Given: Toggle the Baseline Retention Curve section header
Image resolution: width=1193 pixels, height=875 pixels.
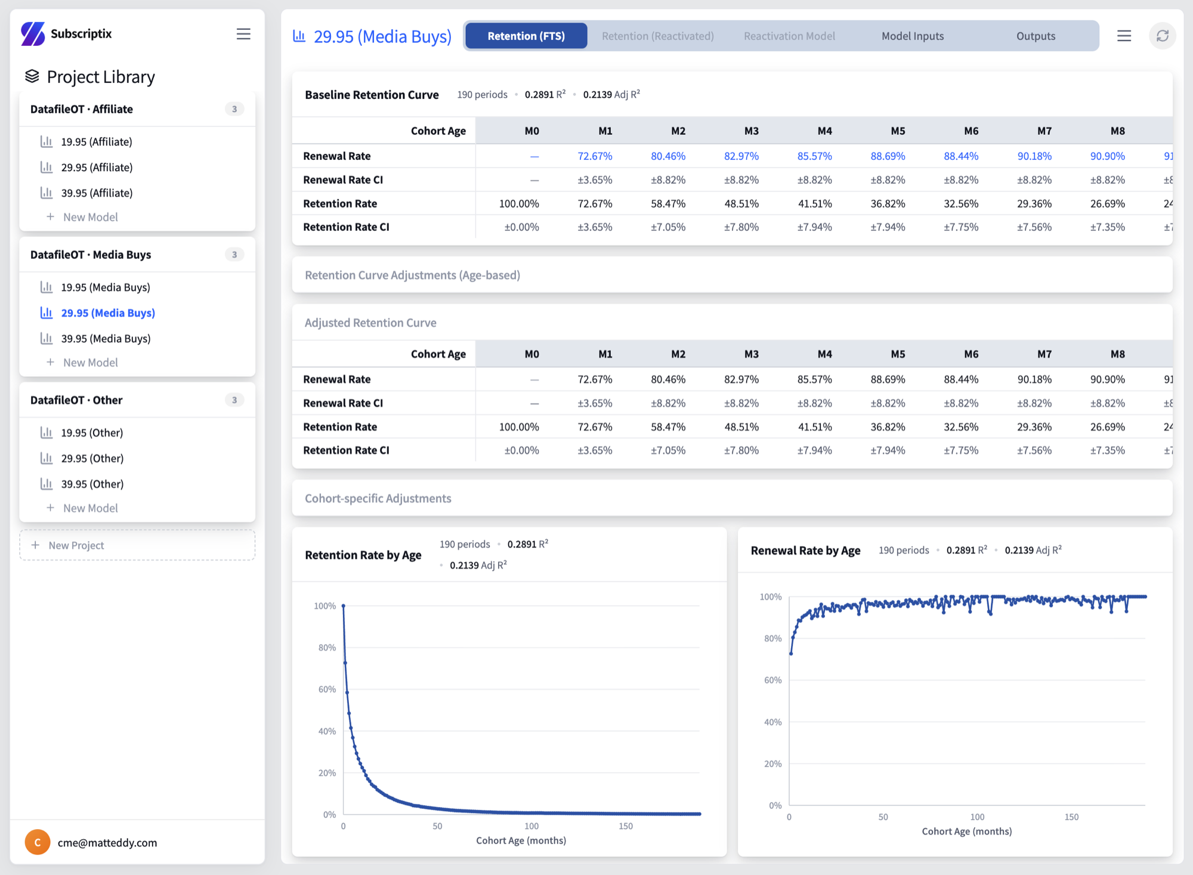Looking at the screenshot, I should coord(732,95).
